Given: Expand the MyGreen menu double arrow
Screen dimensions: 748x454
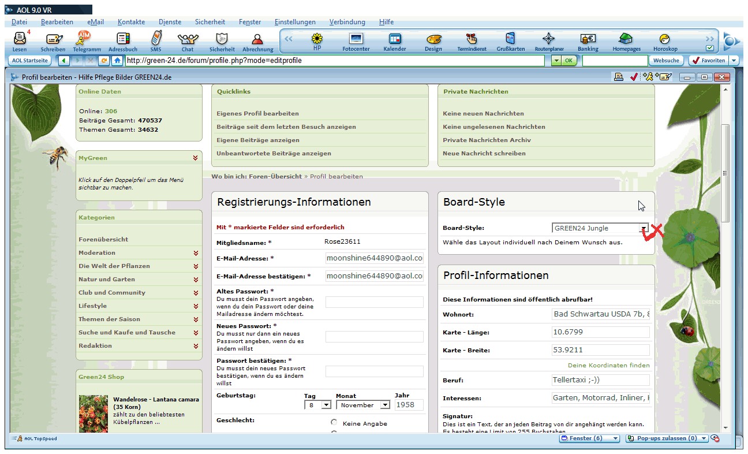Looking at the screenshot, I should [196, 158].
